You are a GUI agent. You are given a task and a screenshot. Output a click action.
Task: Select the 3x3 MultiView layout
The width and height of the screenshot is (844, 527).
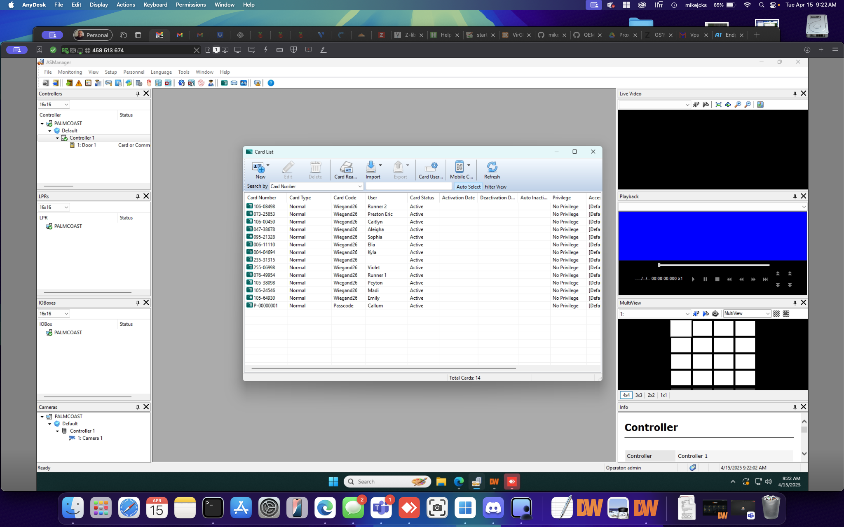tap(638, 395)
